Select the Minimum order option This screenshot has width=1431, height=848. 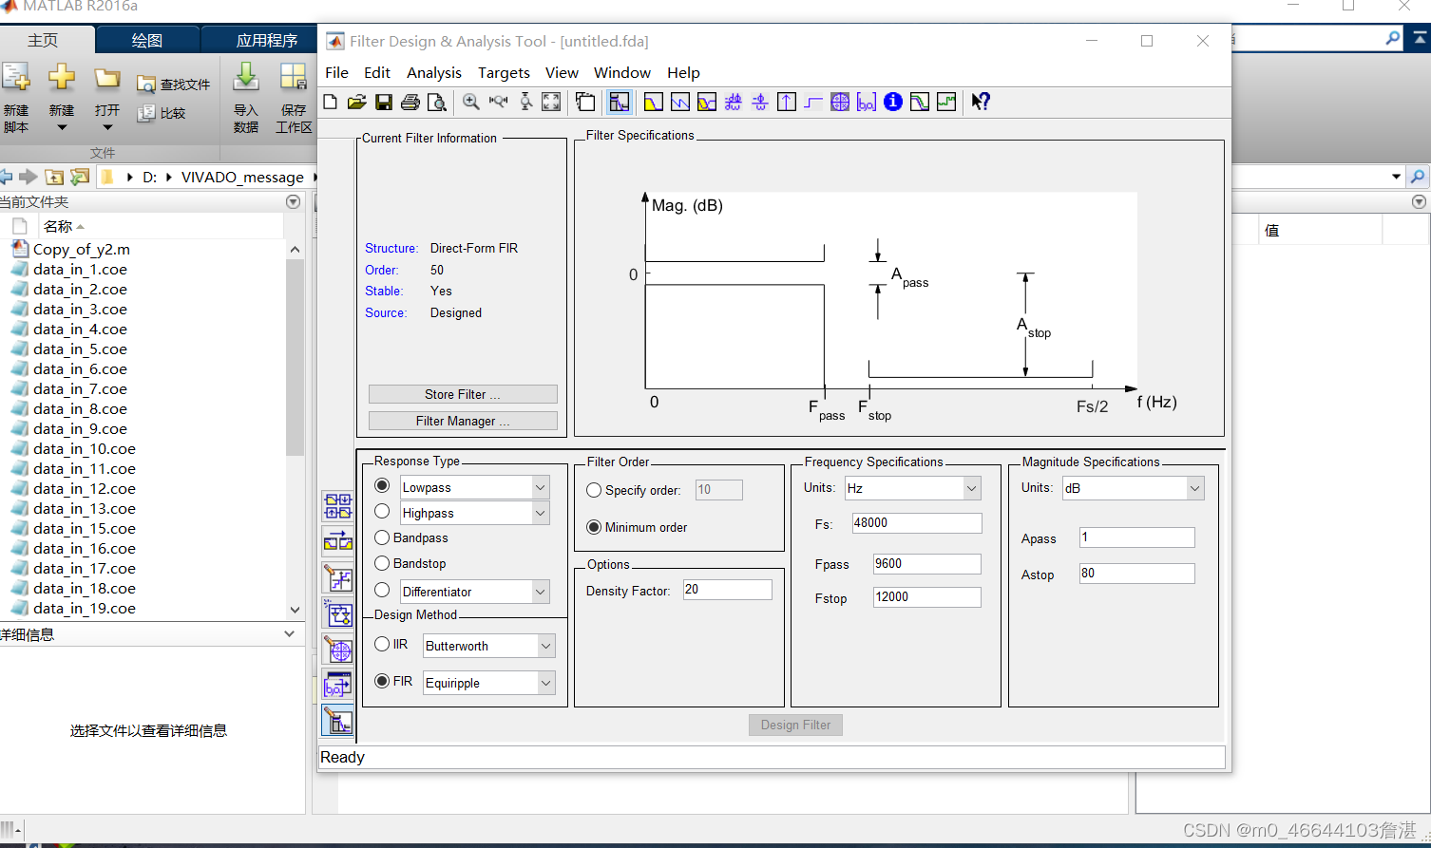[594, 527]
